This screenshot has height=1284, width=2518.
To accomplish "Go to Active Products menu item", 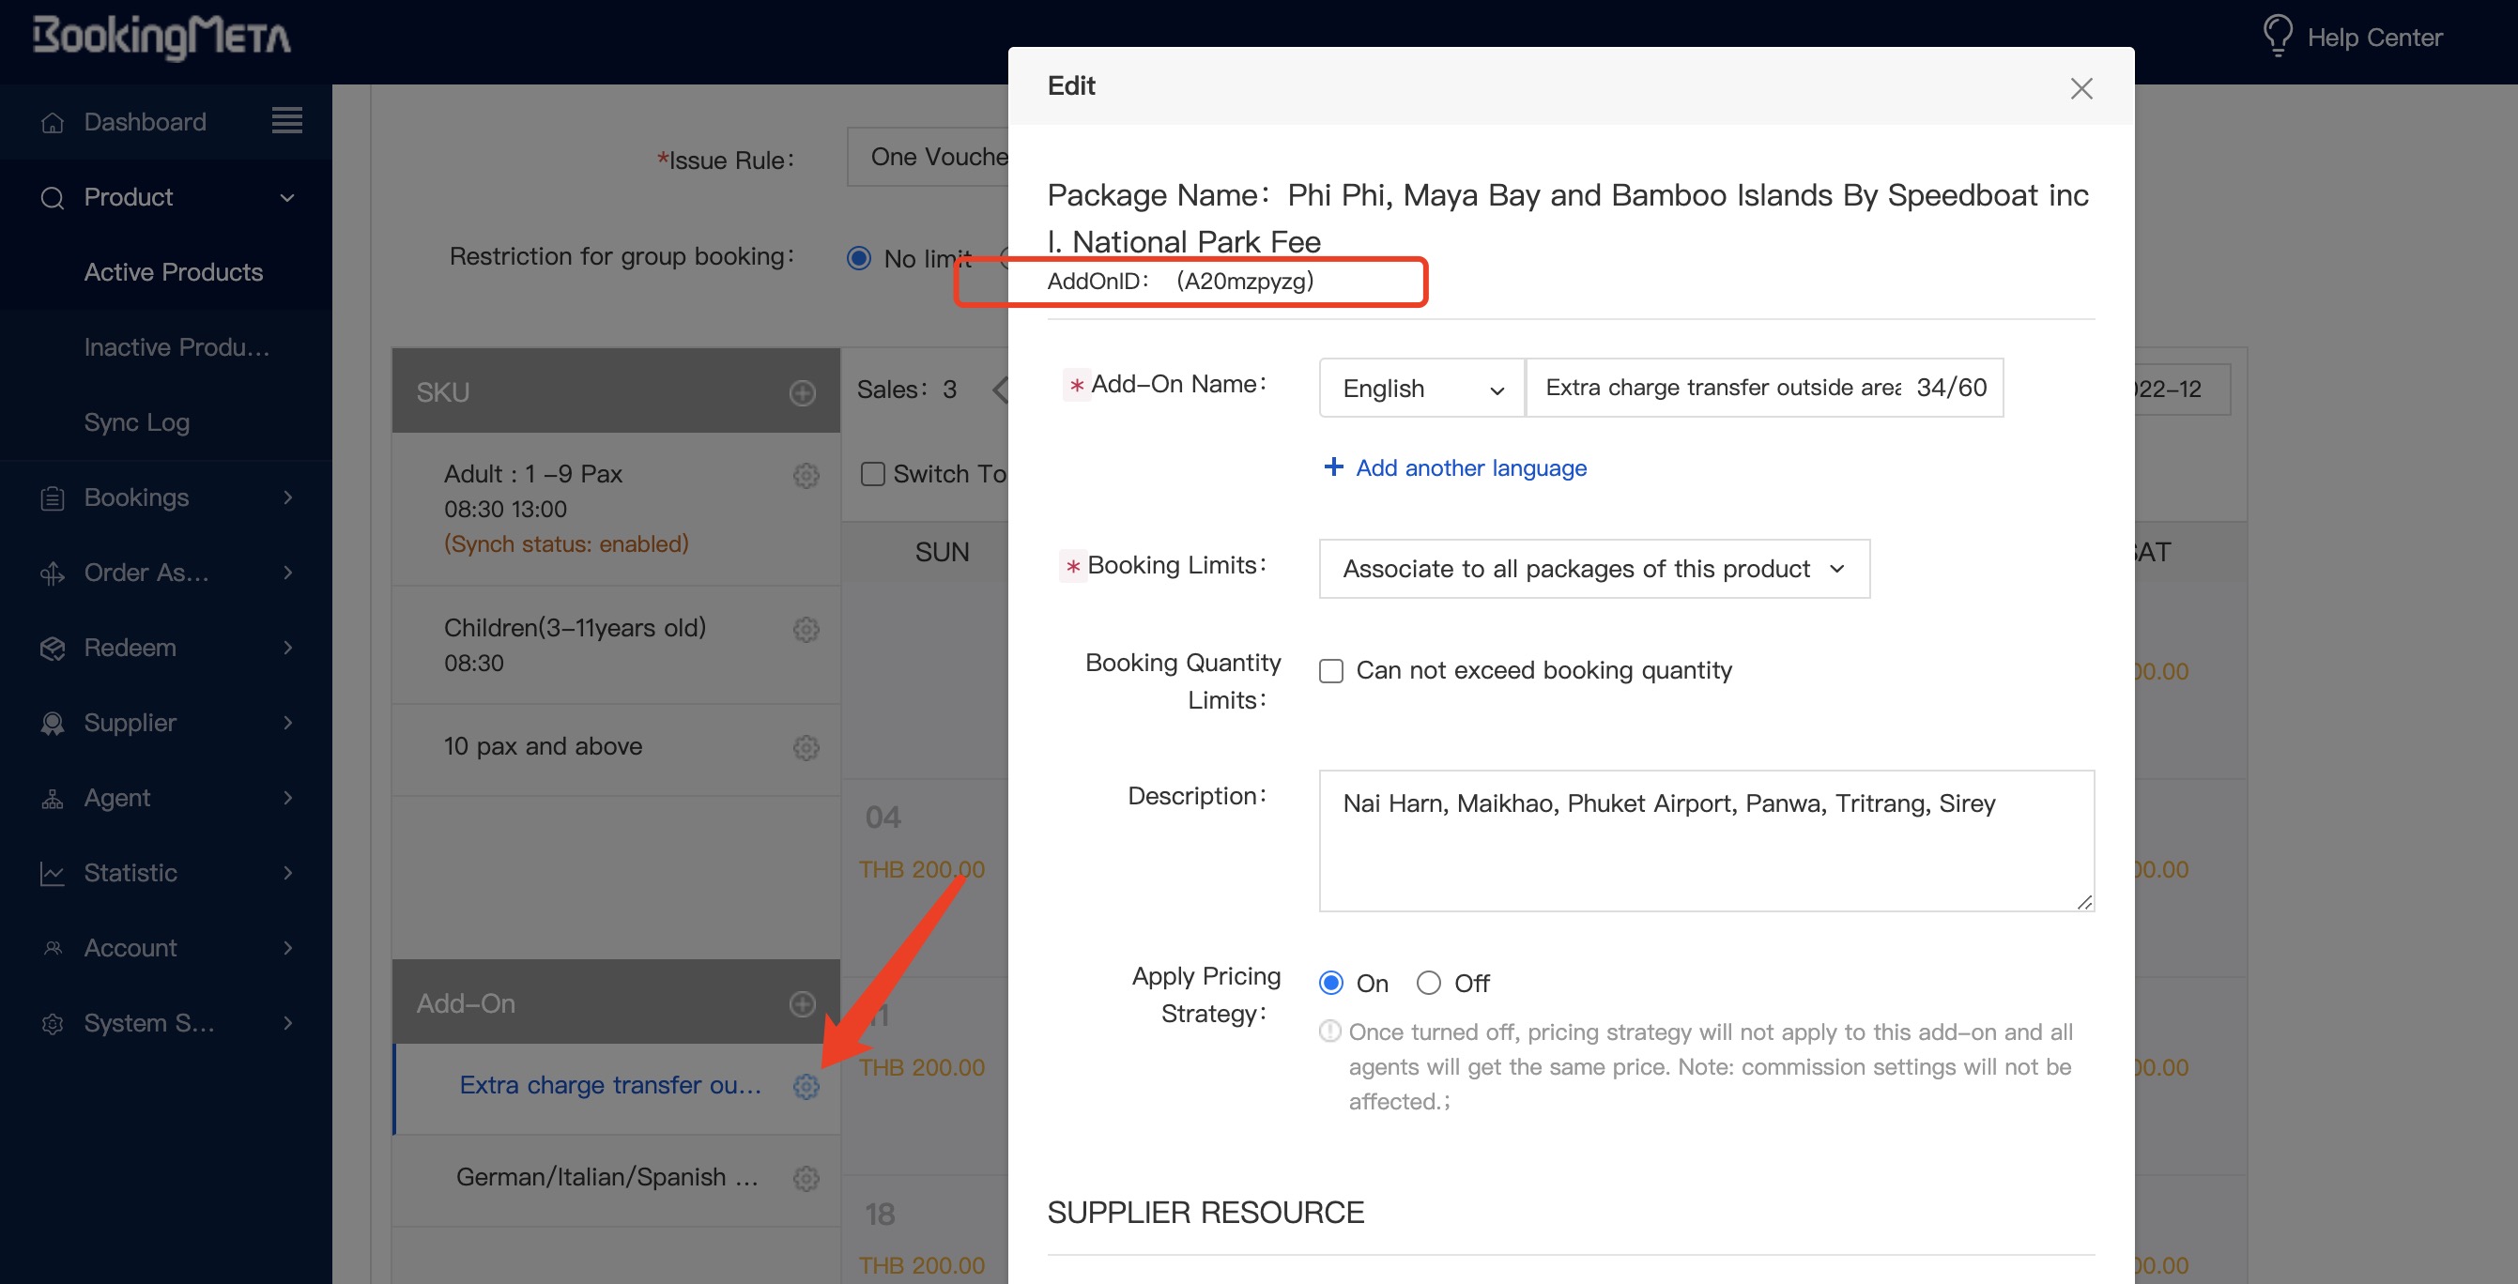I will 173,271.
